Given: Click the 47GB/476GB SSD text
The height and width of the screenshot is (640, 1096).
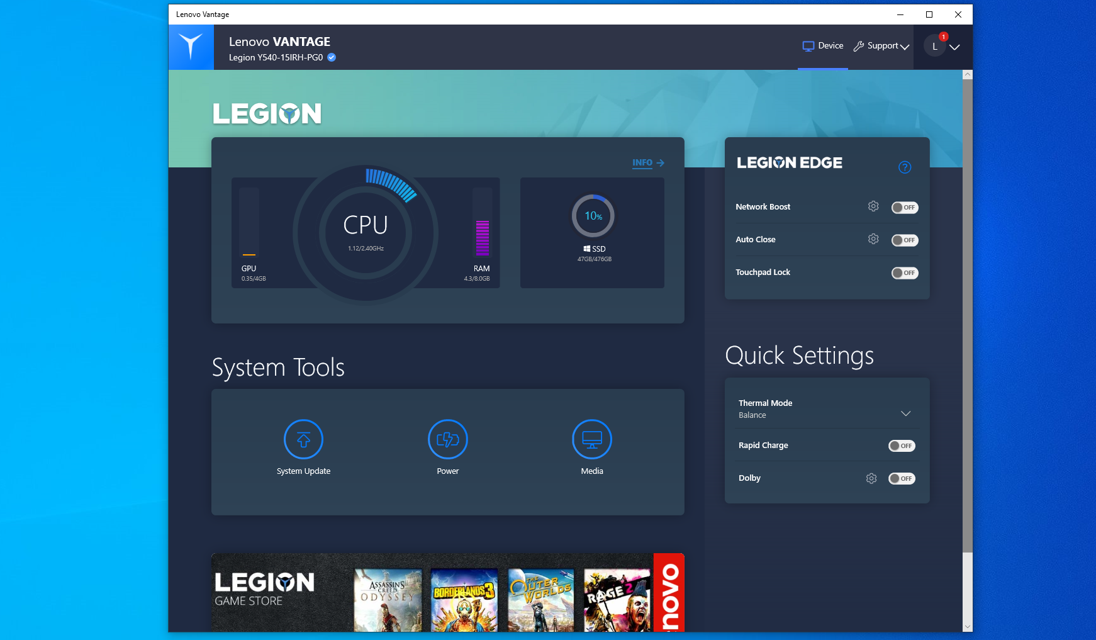Looking at the screenshot, I should 595,259.
